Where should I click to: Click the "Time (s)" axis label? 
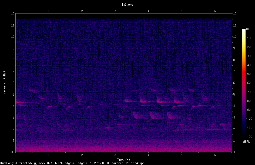pyautogui.click(x=123, y=160)
